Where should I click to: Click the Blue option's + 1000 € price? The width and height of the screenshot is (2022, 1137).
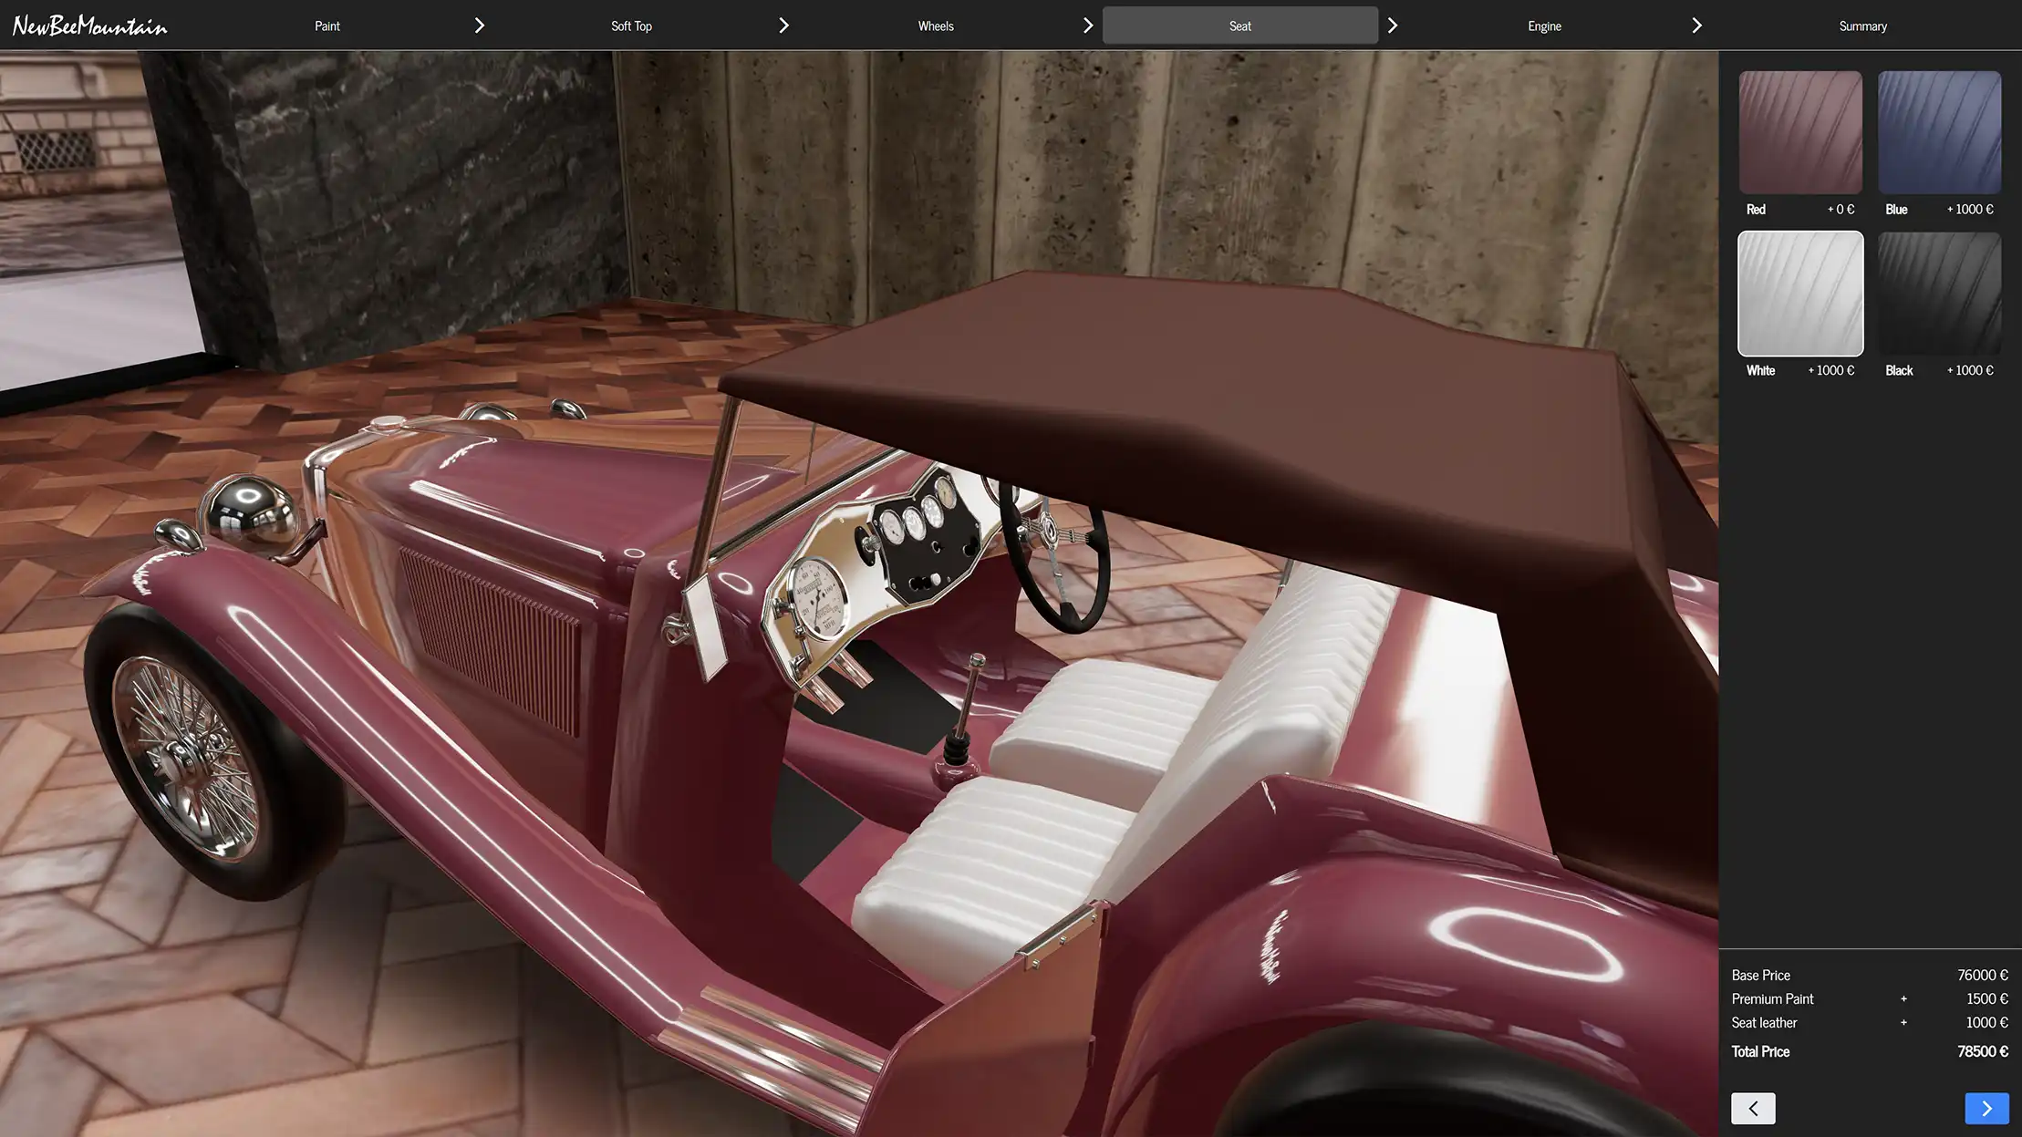(1970, 209)
